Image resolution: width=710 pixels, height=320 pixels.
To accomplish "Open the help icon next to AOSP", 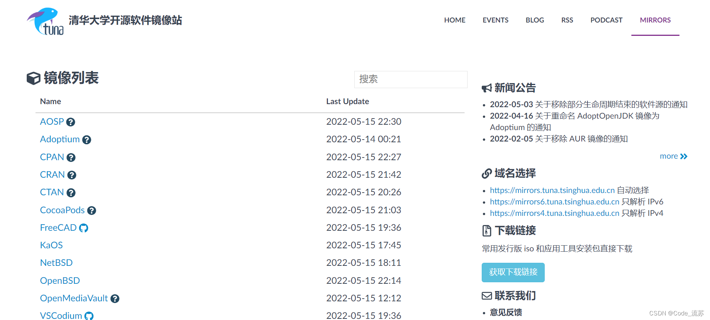I will point(71,122).
